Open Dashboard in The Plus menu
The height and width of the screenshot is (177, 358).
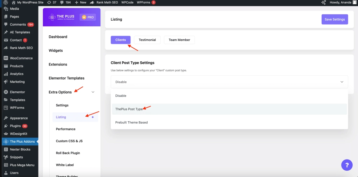[x=58, y=37]
